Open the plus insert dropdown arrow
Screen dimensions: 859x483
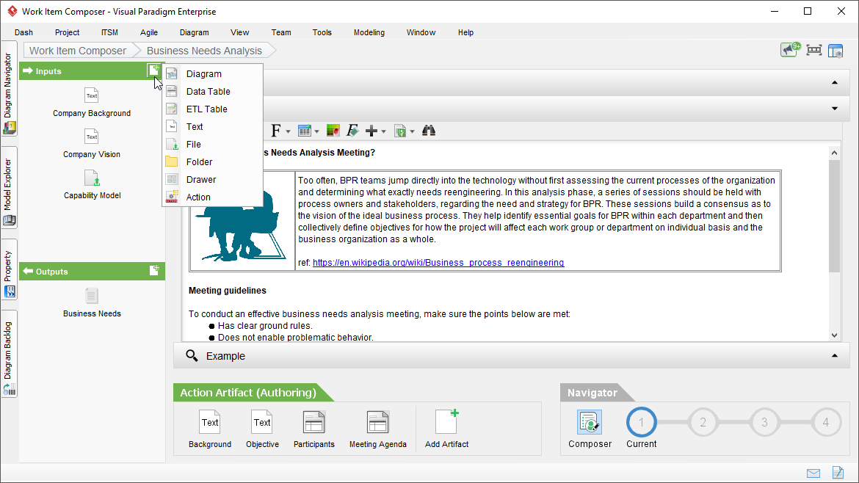(383, 131)
